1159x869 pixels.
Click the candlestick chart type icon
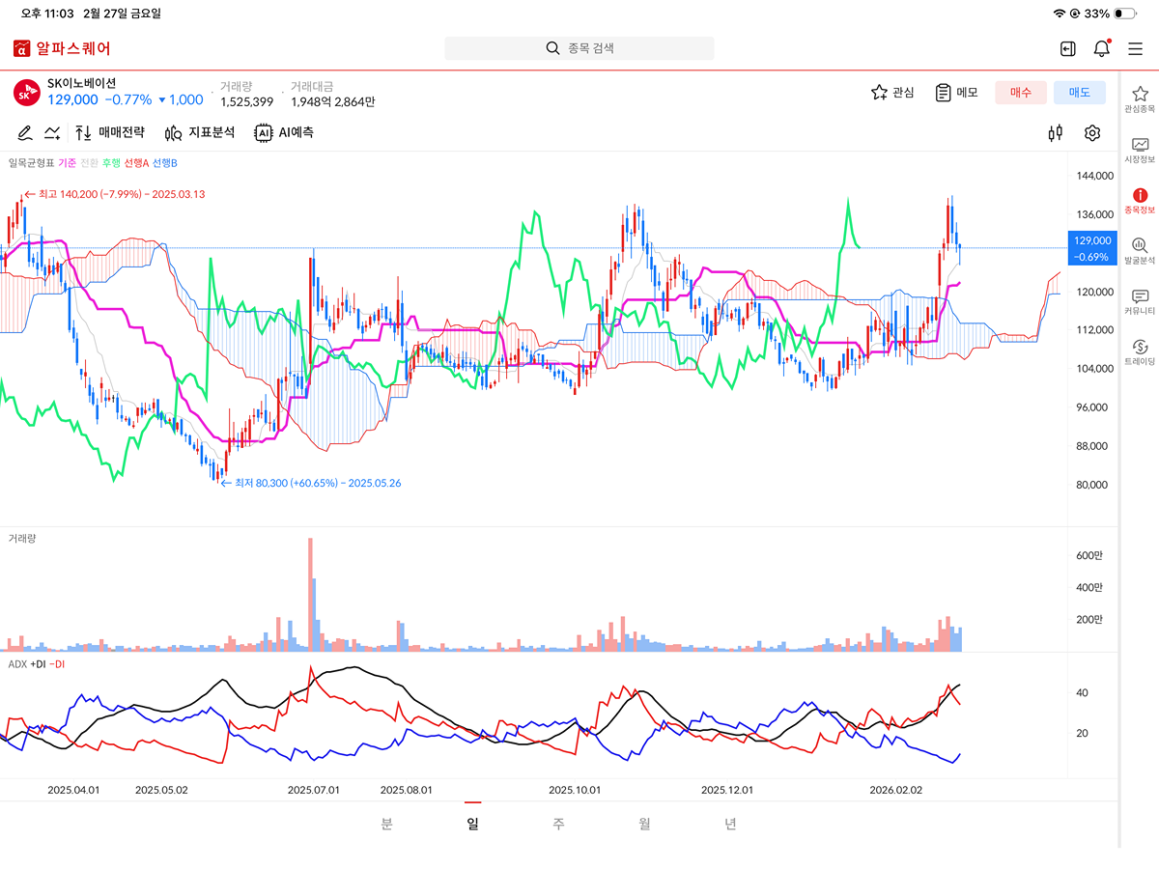1056,133
